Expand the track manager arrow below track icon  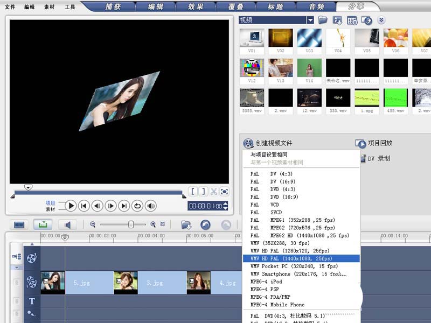[x=17, y=268]
